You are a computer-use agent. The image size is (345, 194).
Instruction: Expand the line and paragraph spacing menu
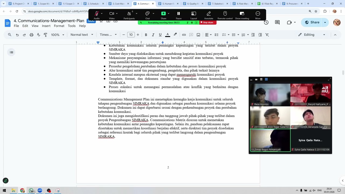point(216,35)
